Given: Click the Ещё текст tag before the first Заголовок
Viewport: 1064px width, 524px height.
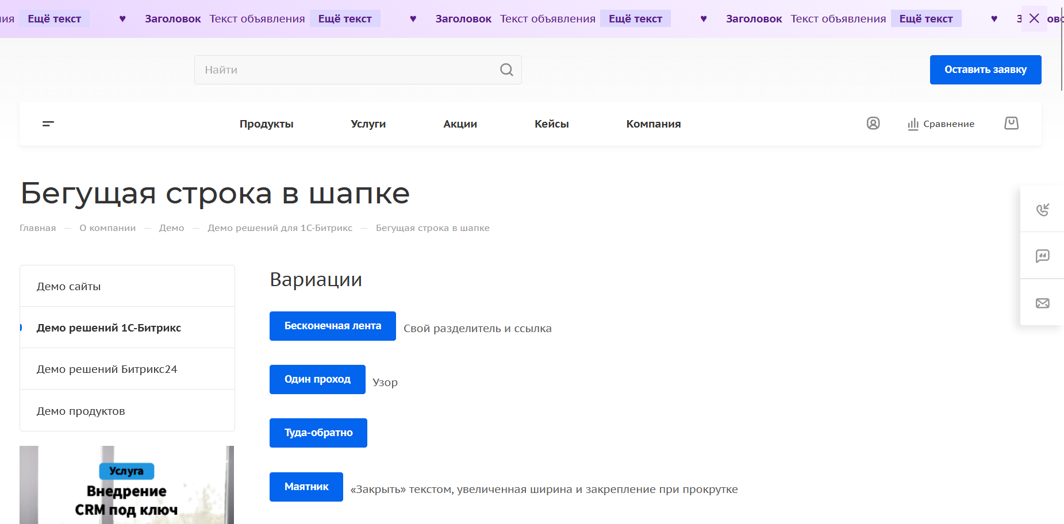Looking at the screenshot, I should (55, 19).
